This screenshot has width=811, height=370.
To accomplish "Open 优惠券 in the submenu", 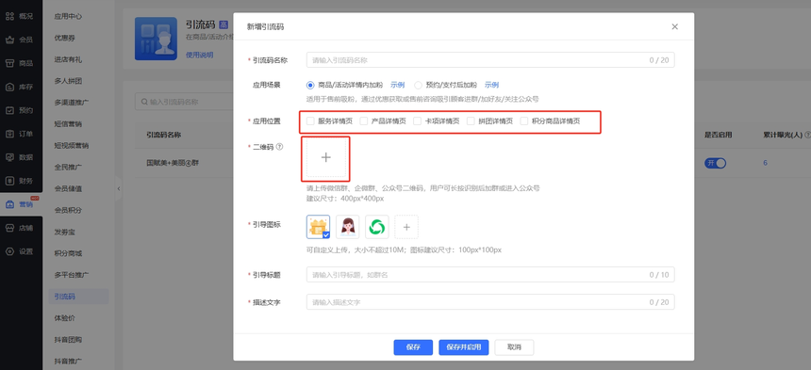I will 64,38.
